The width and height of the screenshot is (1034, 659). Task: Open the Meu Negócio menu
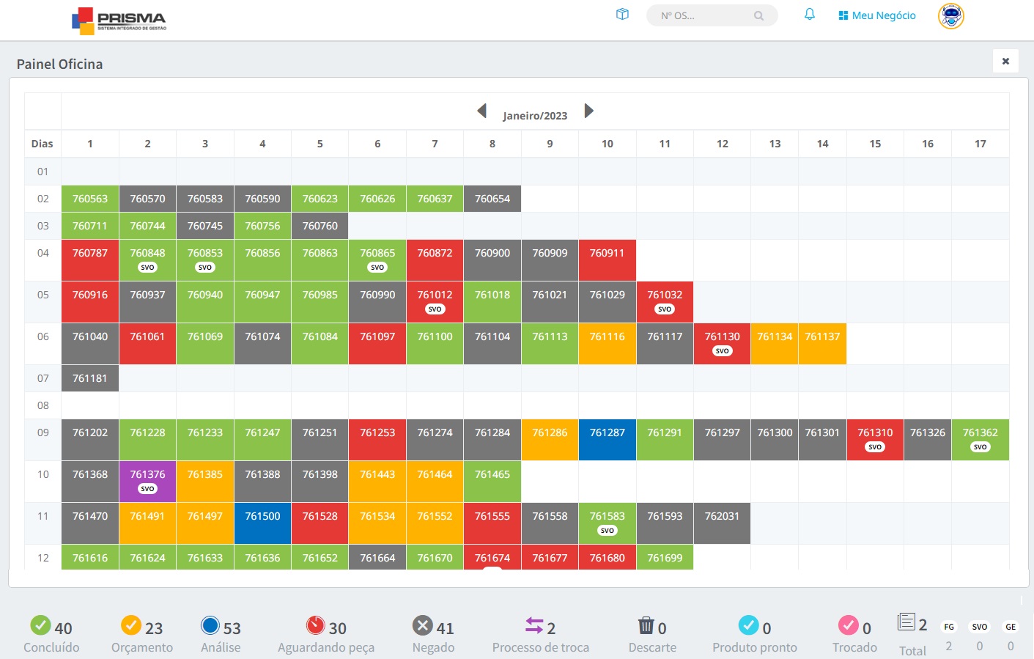coord(877,15)
